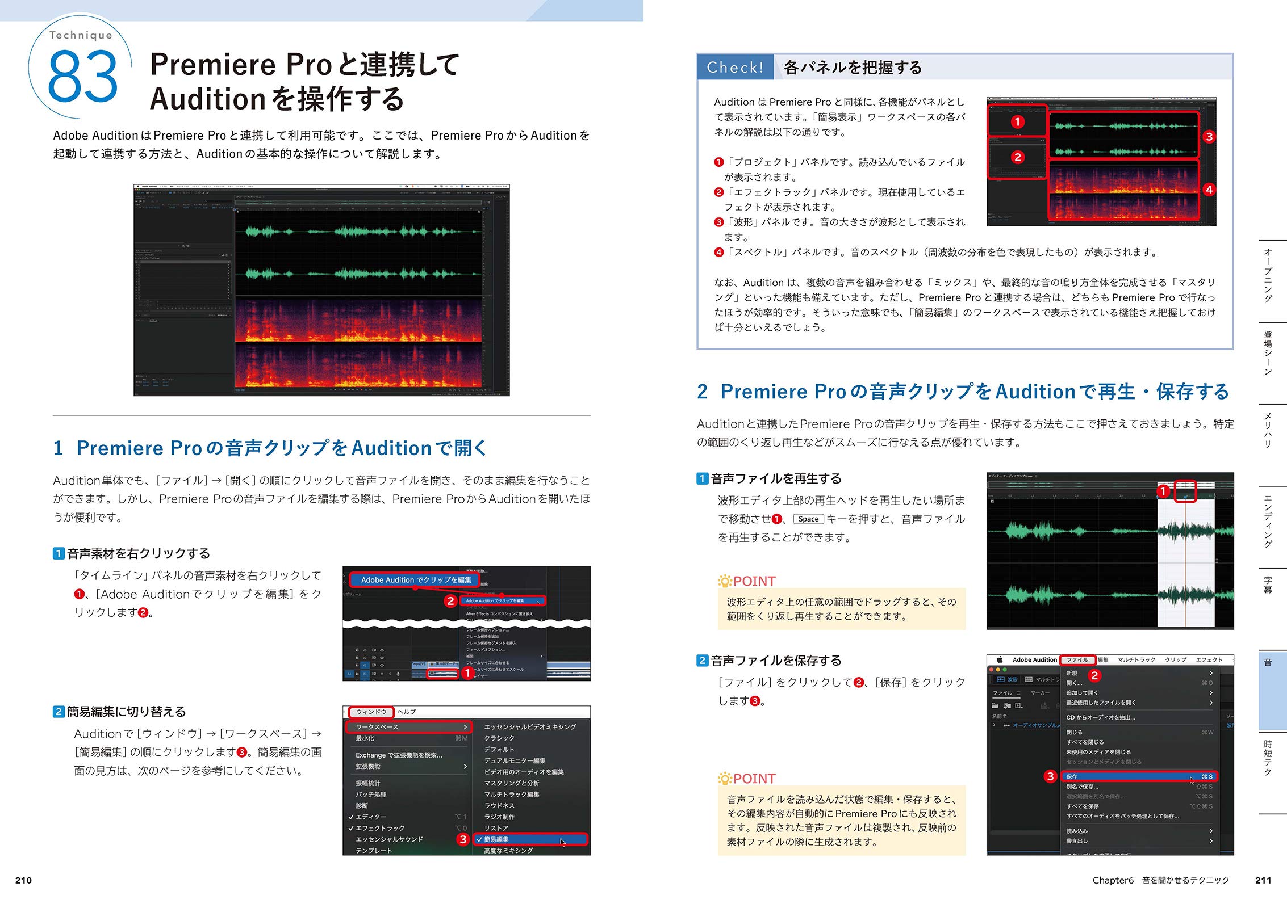Click the 名前 column header to sort

[1000, 717]
